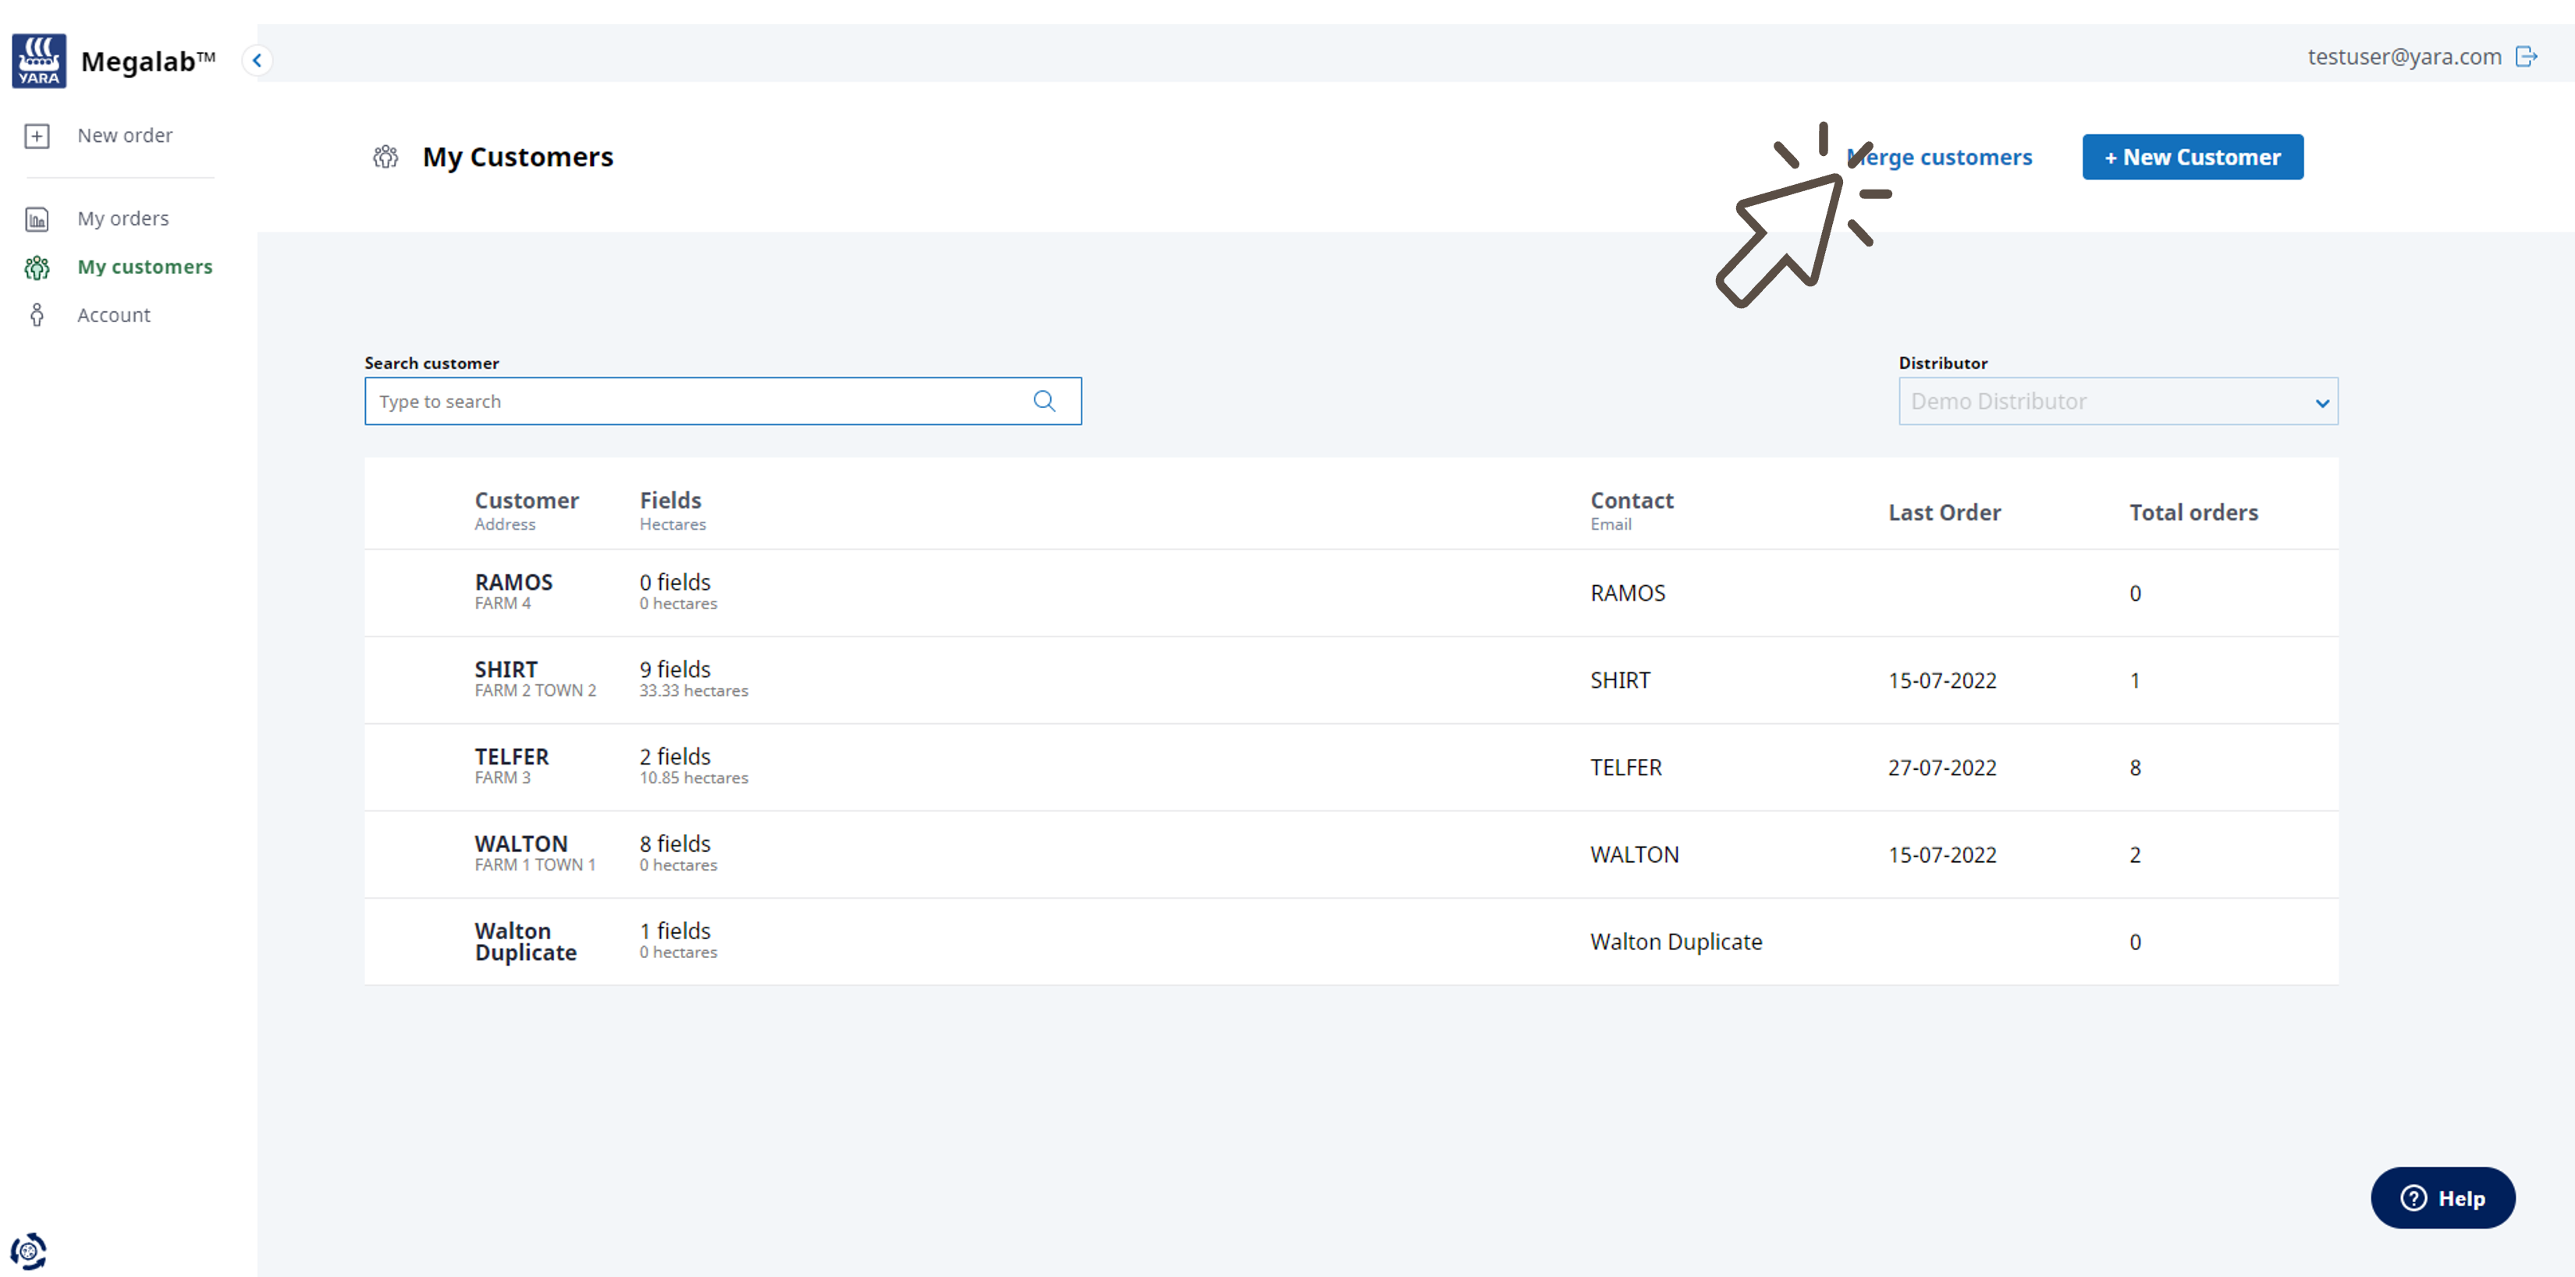Click the Yara logo icon
This screenshot has width=2575, height=1277.
(39, 60)
